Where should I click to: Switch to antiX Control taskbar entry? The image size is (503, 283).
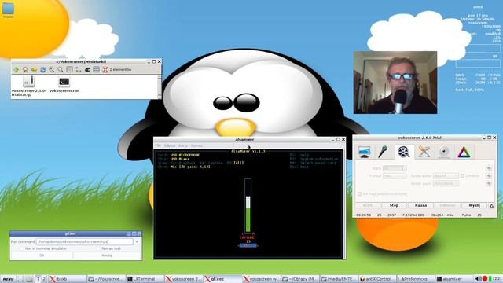pos(377,279)
